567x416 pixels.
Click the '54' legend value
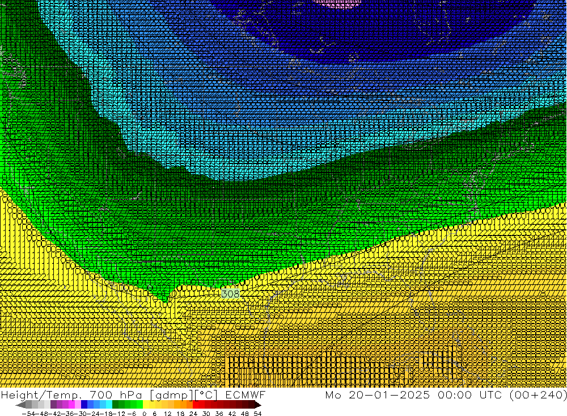click(258, 414)
